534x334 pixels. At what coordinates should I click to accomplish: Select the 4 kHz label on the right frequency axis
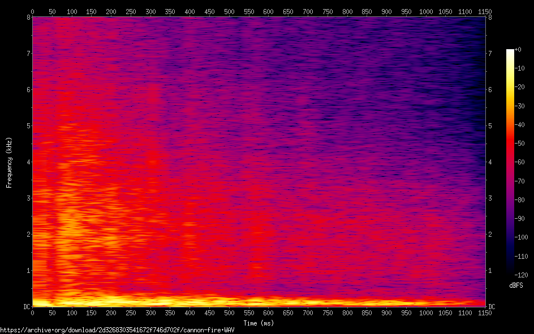pyautogui.click(x=490, y=162)
